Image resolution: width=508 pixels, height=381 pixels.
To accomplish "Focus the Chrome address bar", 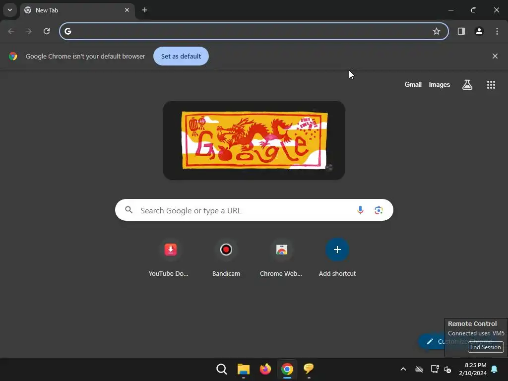I will (254, 31).
